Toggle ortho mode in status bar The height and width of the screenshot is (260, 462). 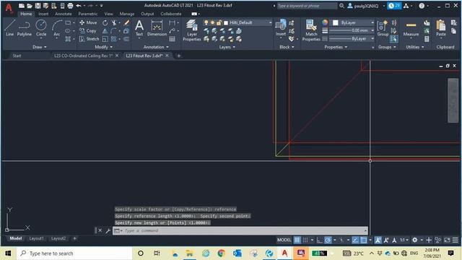(319, 240)
